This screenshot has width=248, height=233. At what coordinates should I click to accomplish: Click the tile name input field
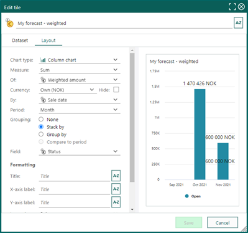click(x=124, y=23)
